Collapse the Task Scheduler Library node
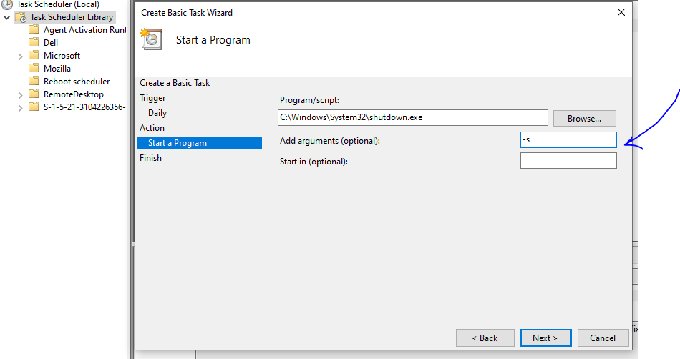Image resolution: width=680 pixels, height=359 pixels. click(x=7, y=17)
